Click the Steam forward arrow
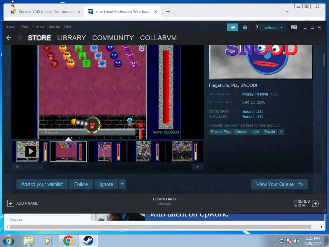 pos(19,38)
